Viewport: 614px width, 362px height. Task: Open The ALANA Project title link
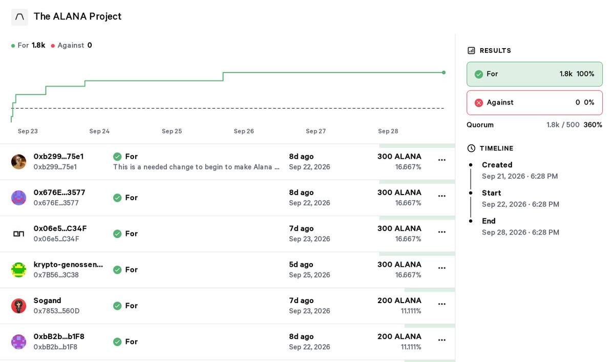point(77,16)
